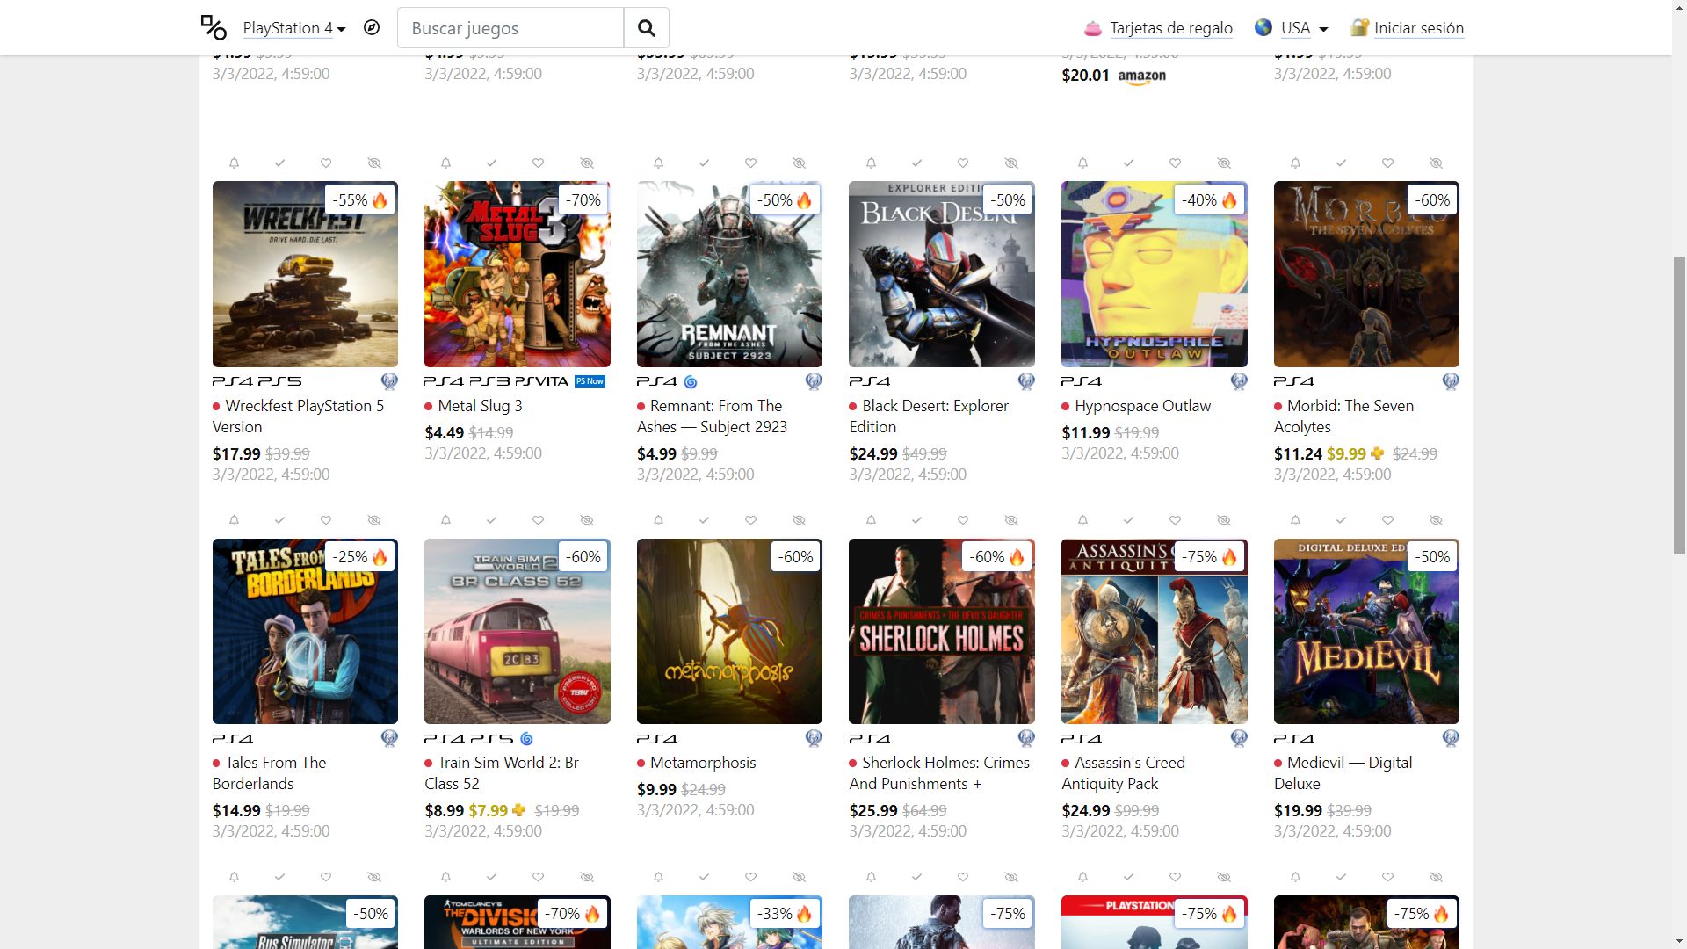Click the magnifier search button

click(x=646, y=28)
